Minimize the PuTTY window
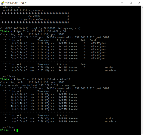This screenshot has width=144, height=135. pos(122,3)
